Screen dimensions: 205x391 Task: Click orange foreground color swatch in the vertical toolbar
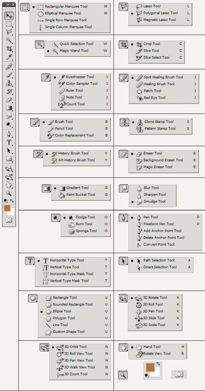7,208
